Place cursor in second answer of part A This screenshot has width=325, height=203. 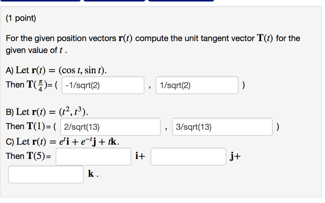tap(197, 85)
